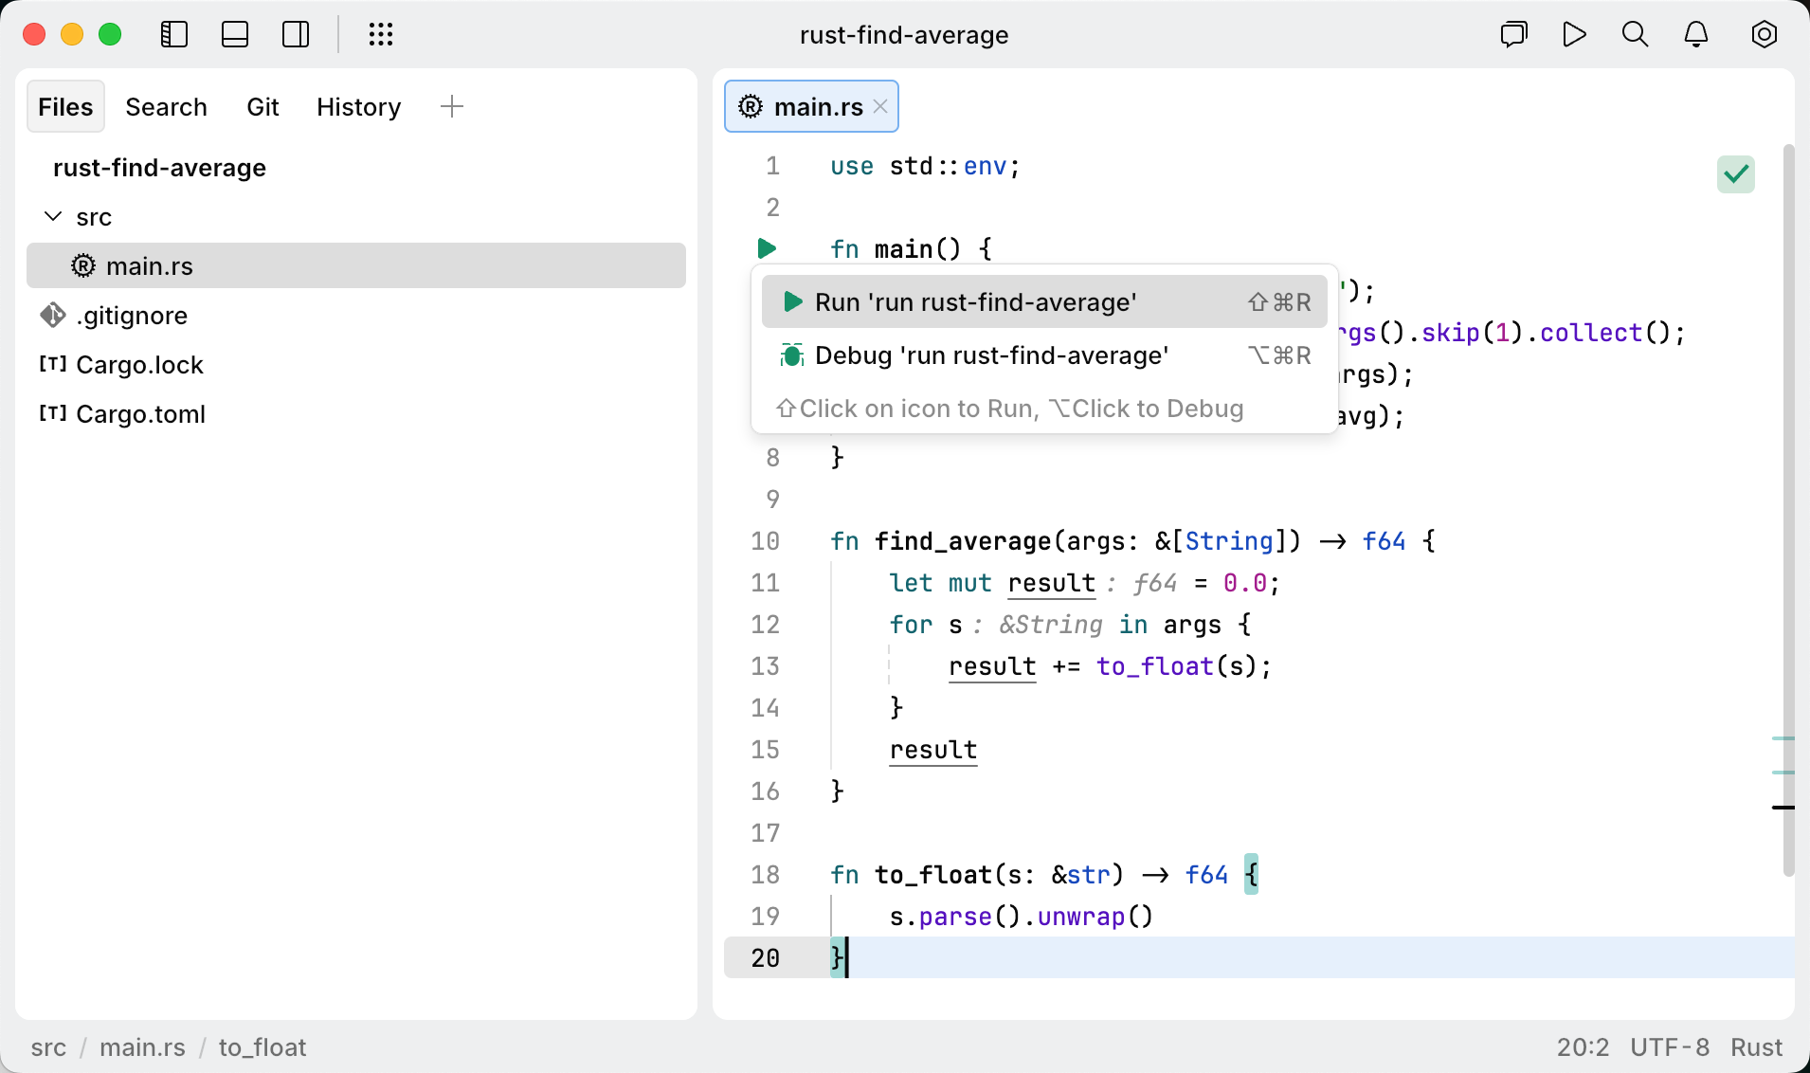Collapse the src folder
The width and height of the screenshot is (1810, 1073).
tap(53, 217)
